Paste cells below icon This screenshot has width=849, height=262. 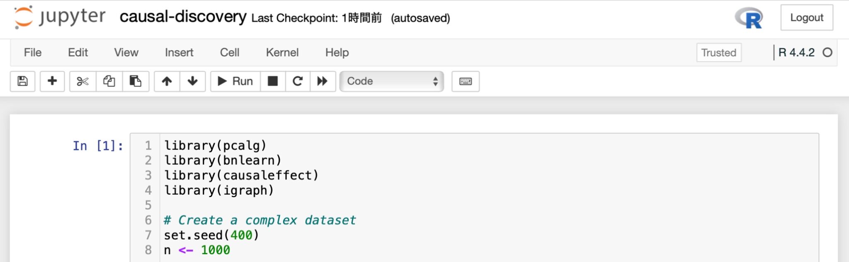136,81
